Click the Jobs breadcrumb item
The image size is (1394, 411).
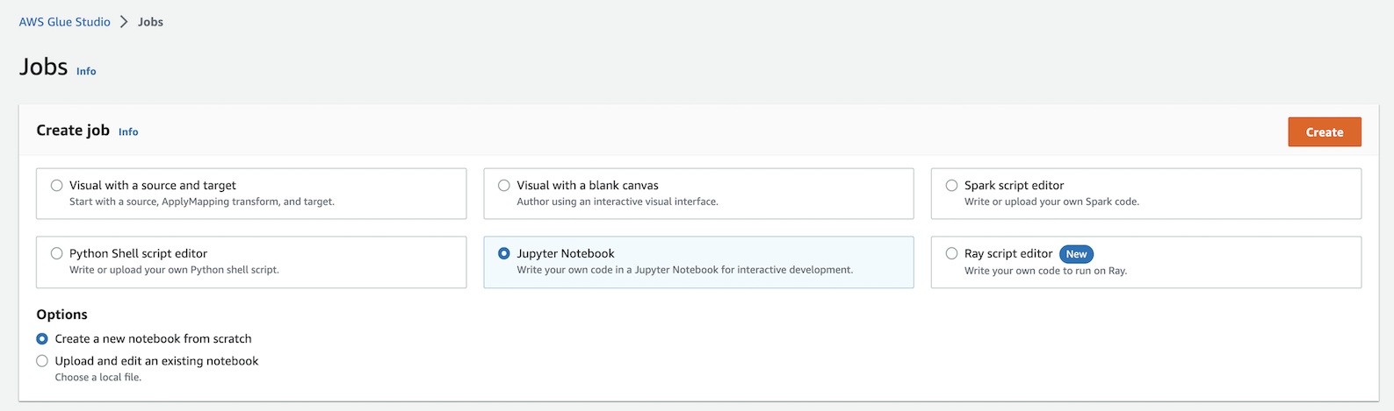click(x=150, y=22)
